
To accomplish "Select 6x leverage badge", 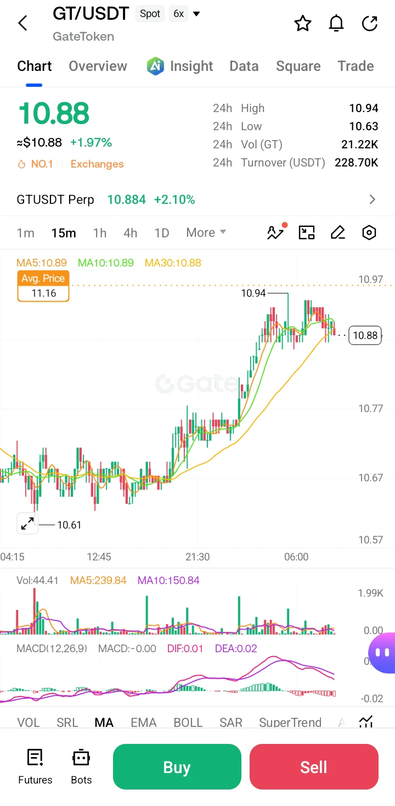I will pyautogui.click(x=178, y=14).
